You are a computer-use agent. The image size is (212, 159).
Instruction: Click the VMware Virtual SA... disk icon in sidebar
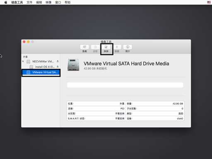[28, 72]
